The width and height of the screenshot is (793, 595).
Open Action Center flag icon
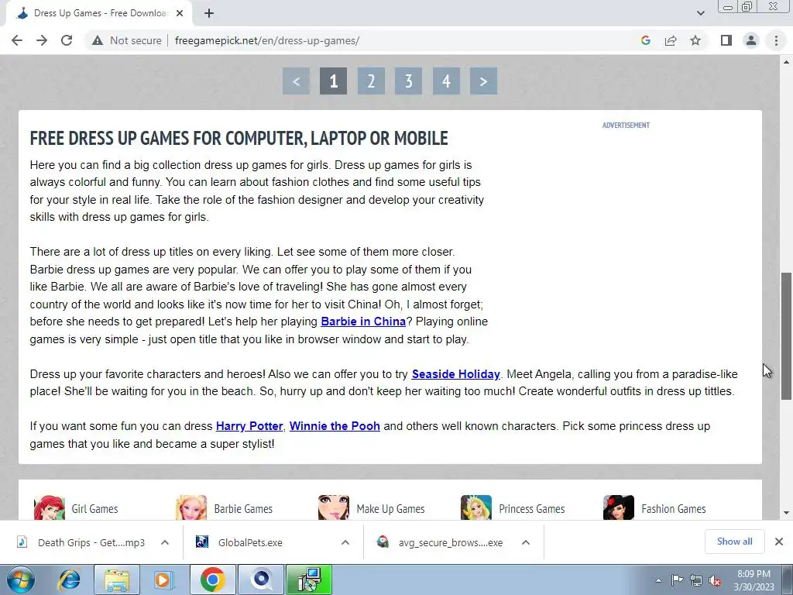click(x=677, y=580)
